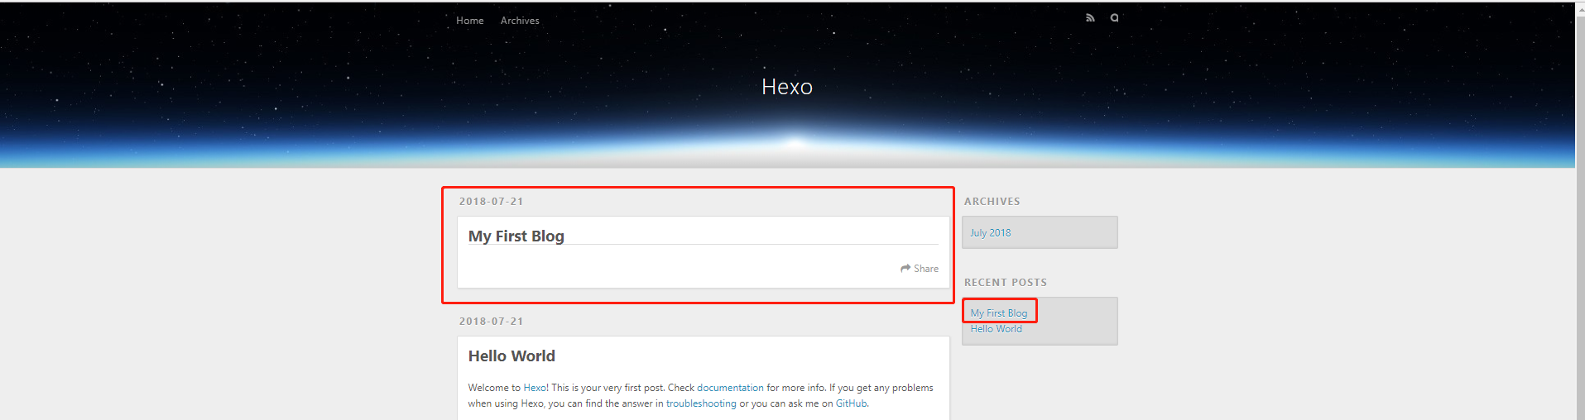This screenshot has height=420, width=1585.
Task: Click the date above Hello World
Action: pyautogui.click(x=492, y=321)
